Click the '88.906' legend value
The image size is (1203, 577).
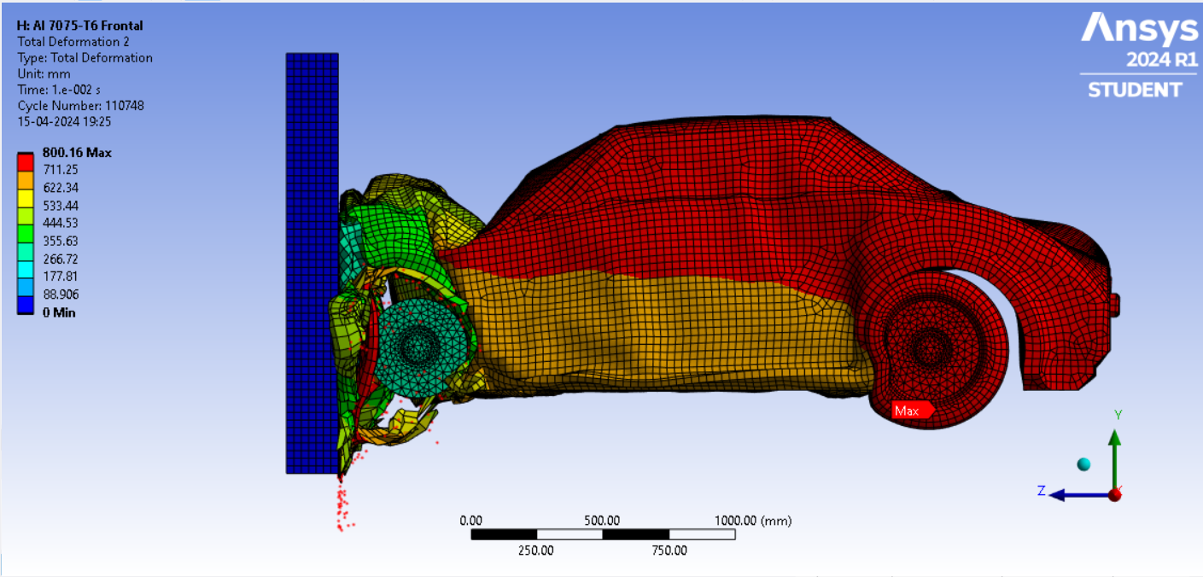coord(60,294)
